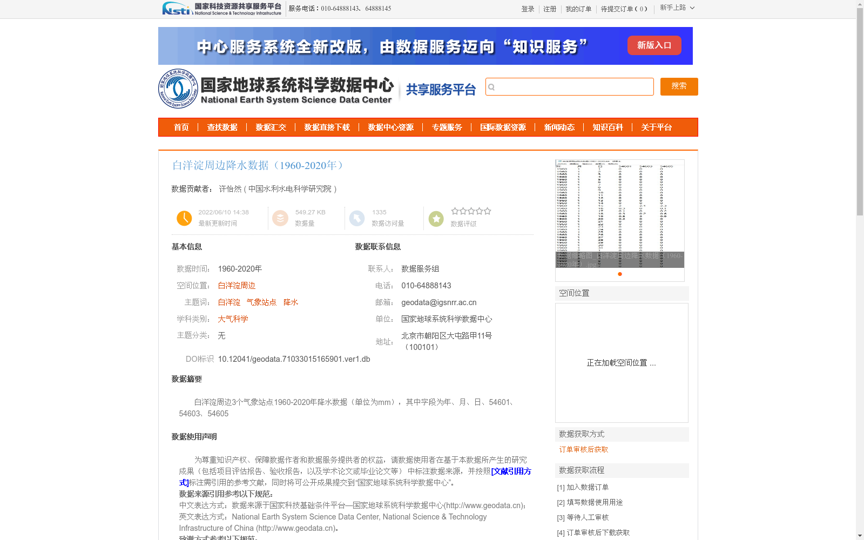Open 国际数据资源 menu item
Viewport: 864px width, 540px height.
pyautogui.click(x=503, y=127)
